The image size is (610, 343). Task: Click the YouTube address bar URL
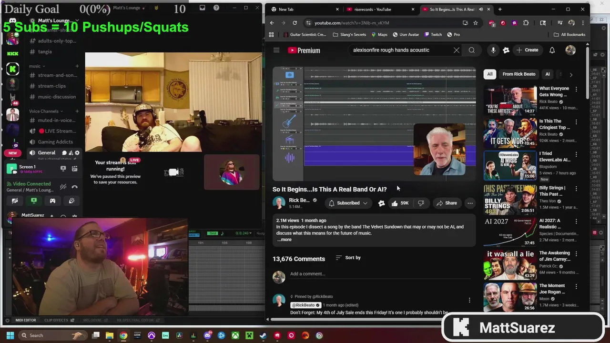[352, 23]
